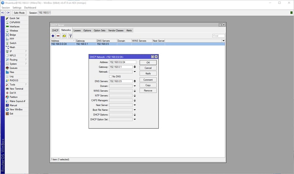Click the red minus Remove icon
This screenshot has width=294, height=174.
click(x=58, y=36)
